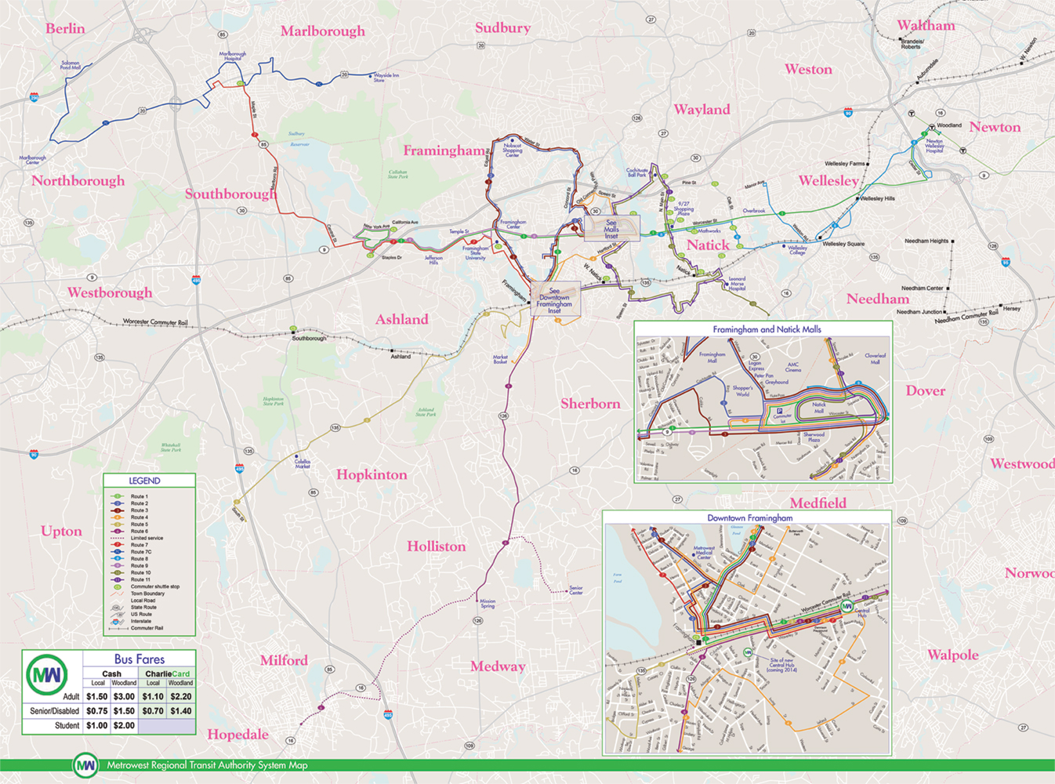Click the Route 7 red legend symbol
1055x784 pixels.
(117, 545)
